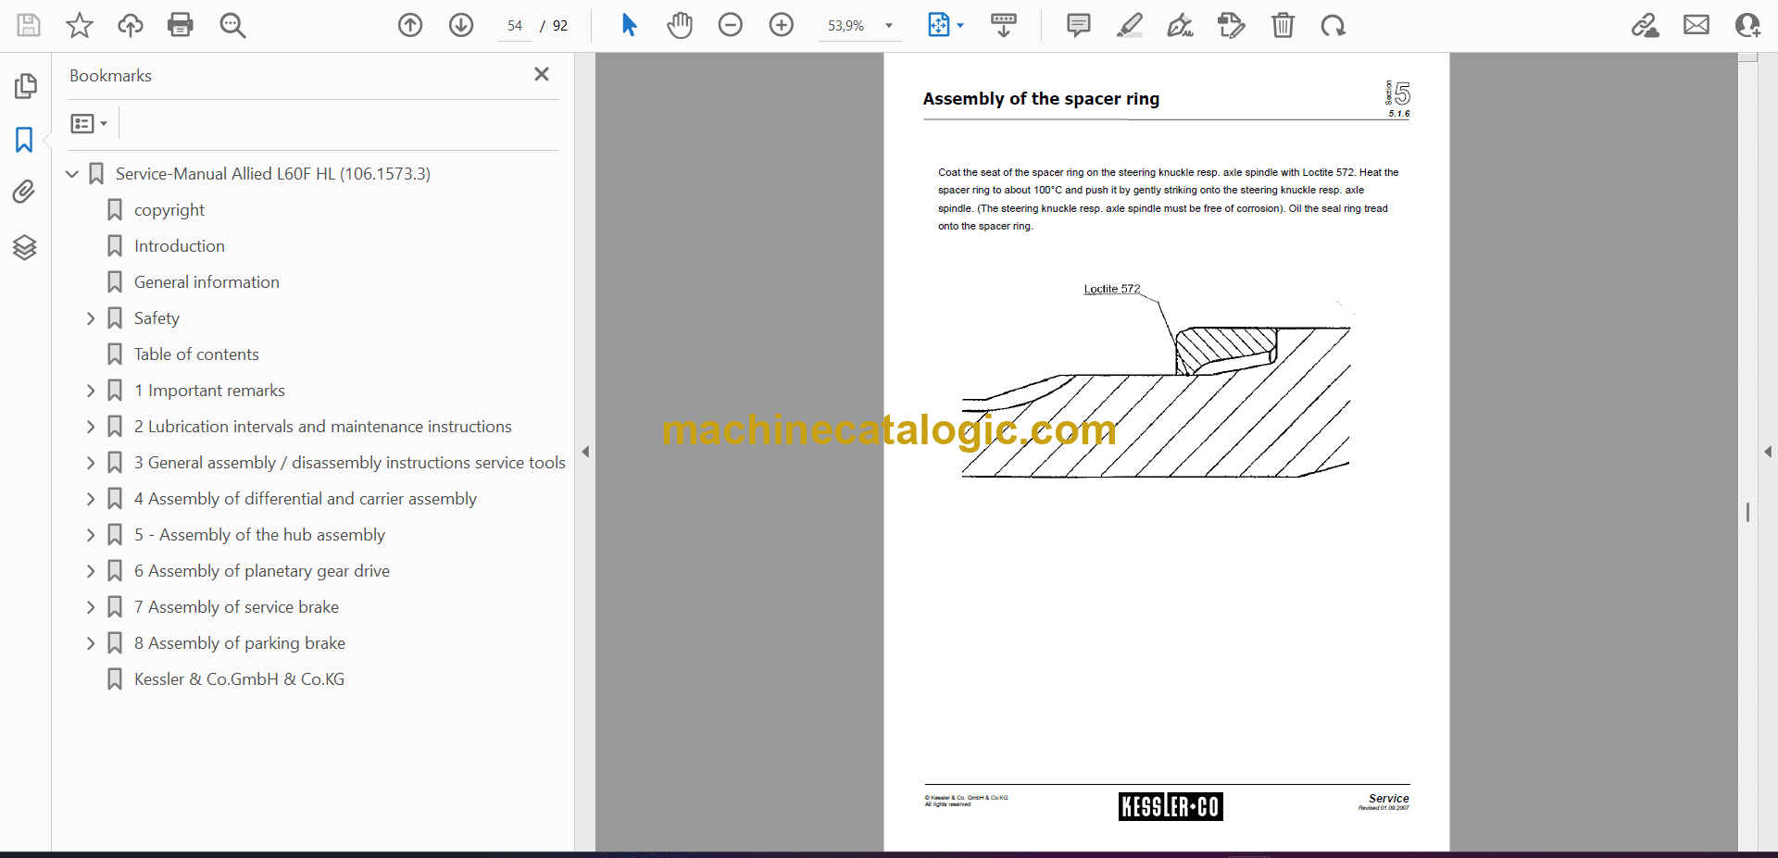Open the attachments paperclip panel
Viewport: 1778px width, 858px height.
(25, 192)
